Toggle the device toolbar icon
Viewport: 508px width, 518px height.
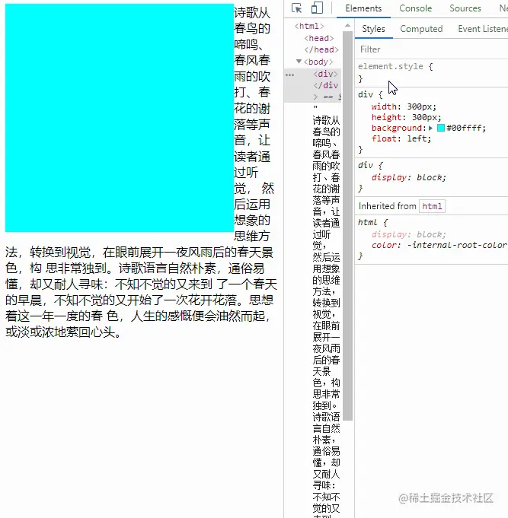coord(317,8)
